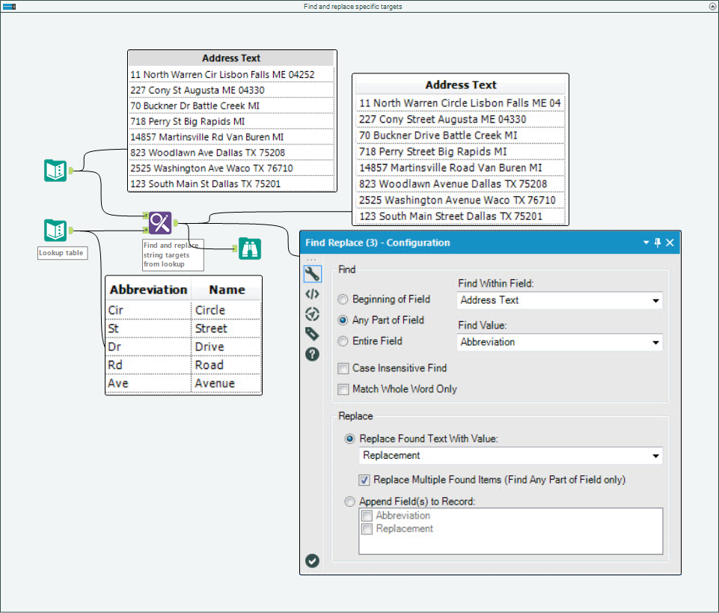Open the Find Value dropdown

tap(560, 342)
